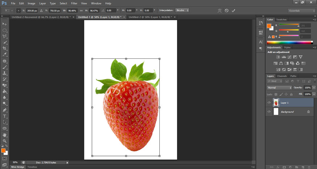Select the Hand tool
317x169 pixels.
[5, 135]
